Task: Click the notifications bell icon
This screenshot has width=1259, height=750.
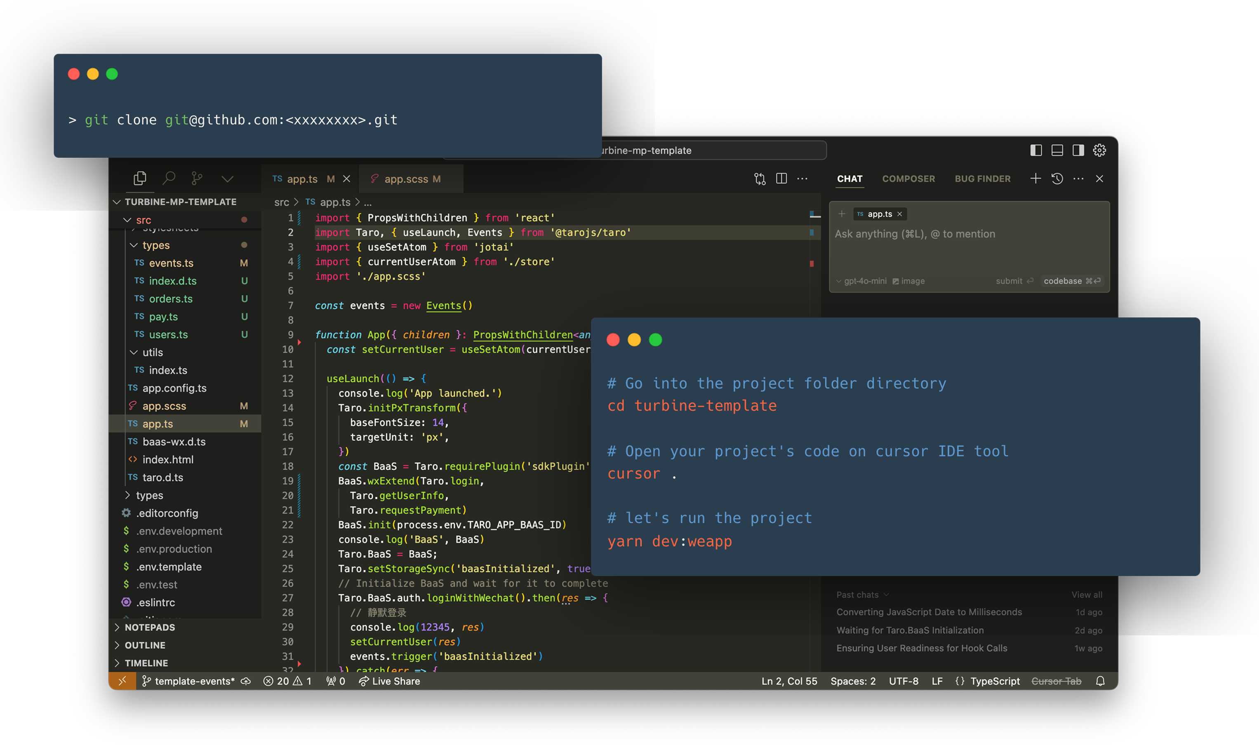Action: click(x=1100, y=681)
